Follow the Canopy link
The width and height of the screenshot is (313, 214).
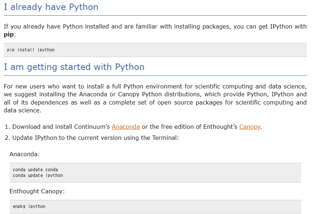point(249,127)
